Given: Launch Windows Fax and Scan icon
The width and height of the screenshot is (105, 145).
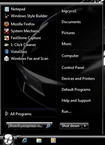Looking at the screenshot, I should tap(7, 59).
